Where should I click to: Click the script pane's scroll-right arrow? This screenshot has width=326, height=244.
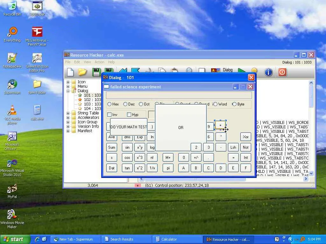click(306, 179)
